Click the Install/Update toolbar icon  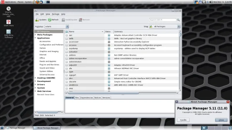[63, 20]
